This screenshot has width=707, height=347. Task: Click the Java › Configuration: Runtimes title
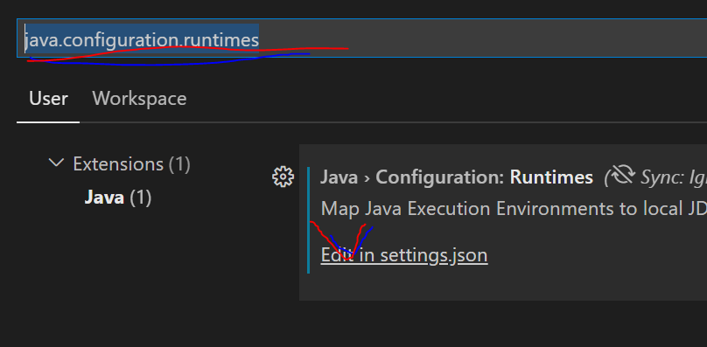pos(456,177)
